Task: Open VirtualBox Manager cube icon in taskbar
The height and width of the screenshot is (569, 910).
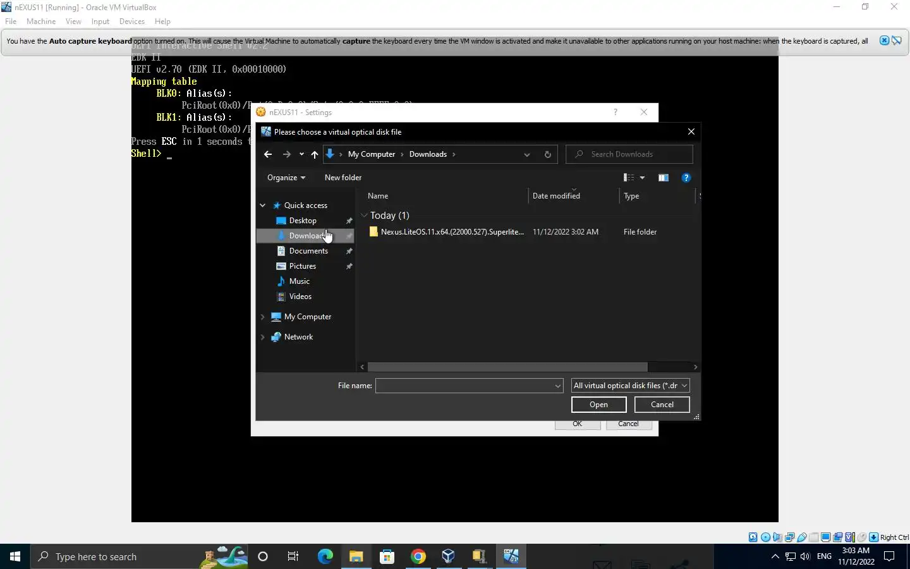Action: click(449, 556)
